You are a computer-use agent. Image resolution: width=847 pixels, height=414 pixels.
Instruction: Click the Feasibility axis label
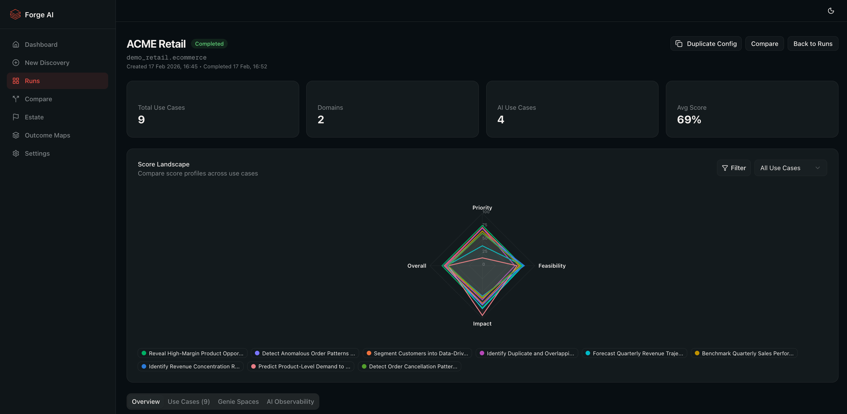[x=552, y=266]
